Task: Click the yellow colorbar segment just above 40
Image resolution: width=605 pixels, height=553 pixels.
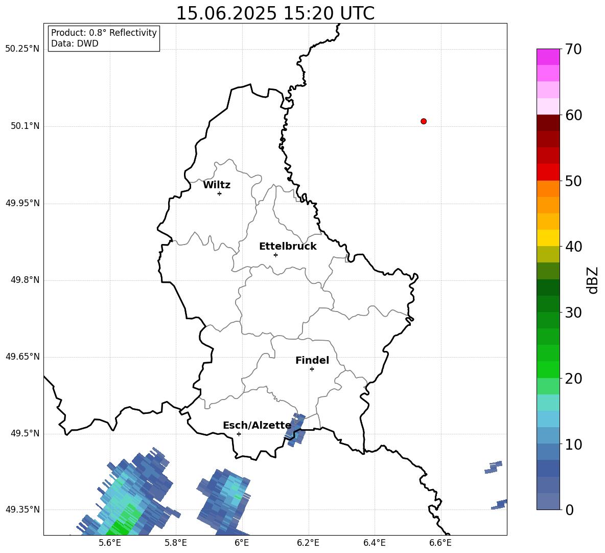Action: [x=548, y=238]
